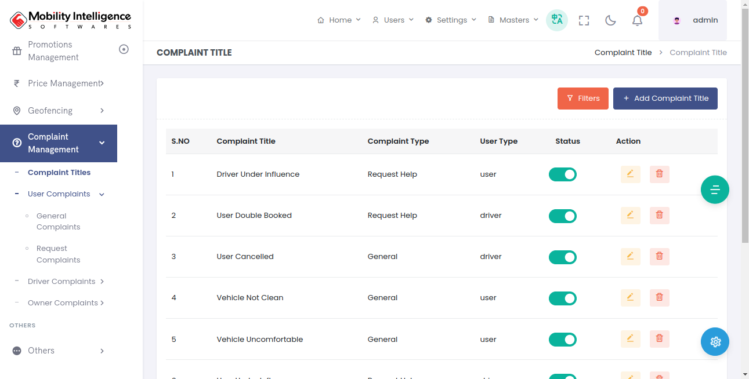
Task: Edit the Driver Under Influence complaint
Action: (630, 174)
